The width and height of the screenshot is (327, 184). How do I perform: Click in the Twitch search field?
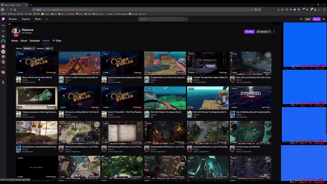click(x=161, y=19)
